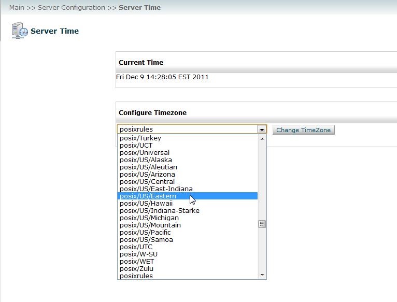This screenshot has width=397, height=302.
Task: Click the Server Time clock icon
Action: (20, 31)
